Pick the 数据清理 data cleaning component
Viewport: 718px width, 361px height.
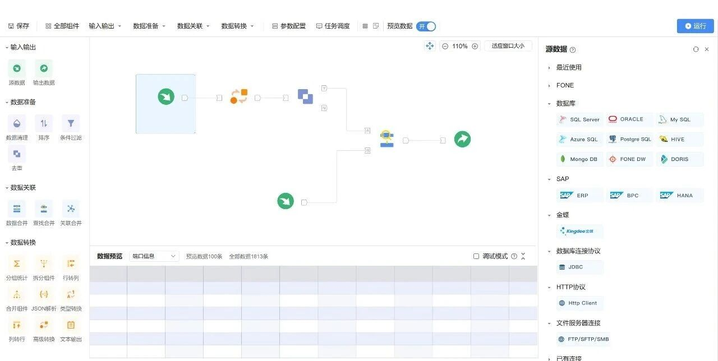pyautogui.click(x=17, y=124)
